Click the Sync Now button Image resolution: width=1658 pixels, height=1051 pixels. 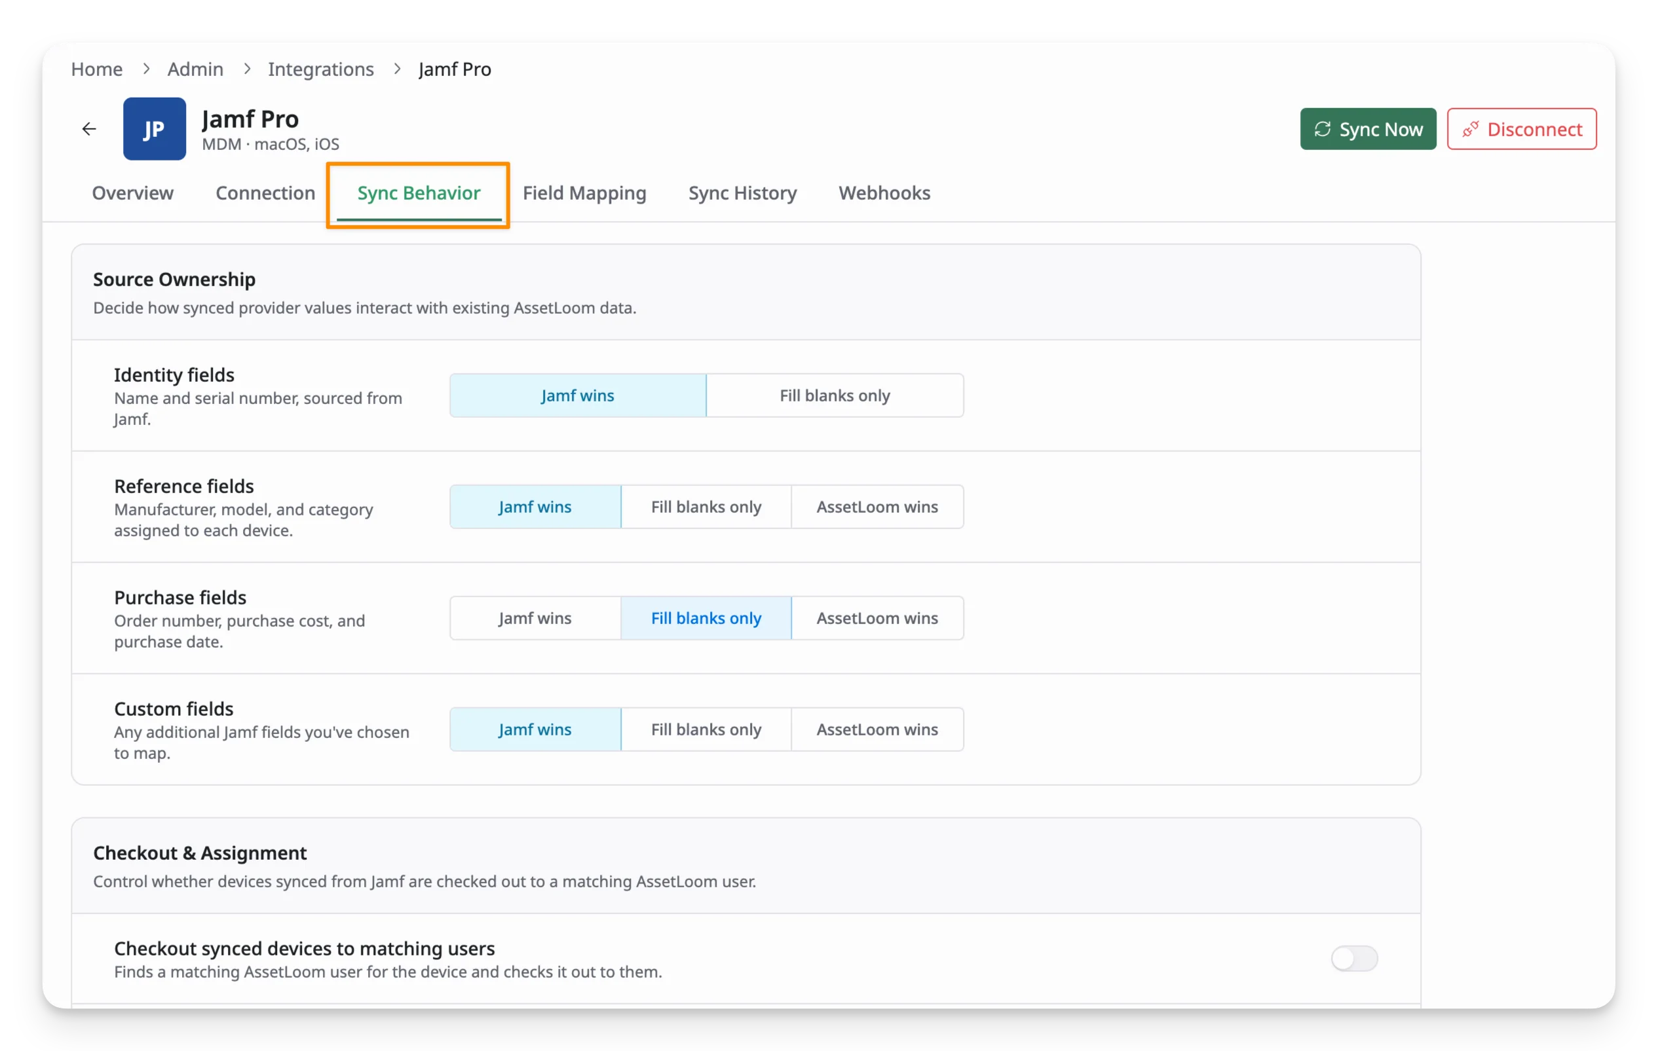coord(1368,129)
